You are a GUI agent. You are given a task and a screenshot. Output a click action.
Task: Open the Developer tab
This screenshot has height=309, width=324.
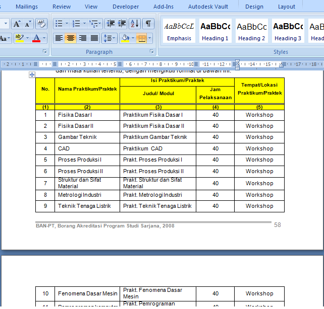(x=126, y=7)
